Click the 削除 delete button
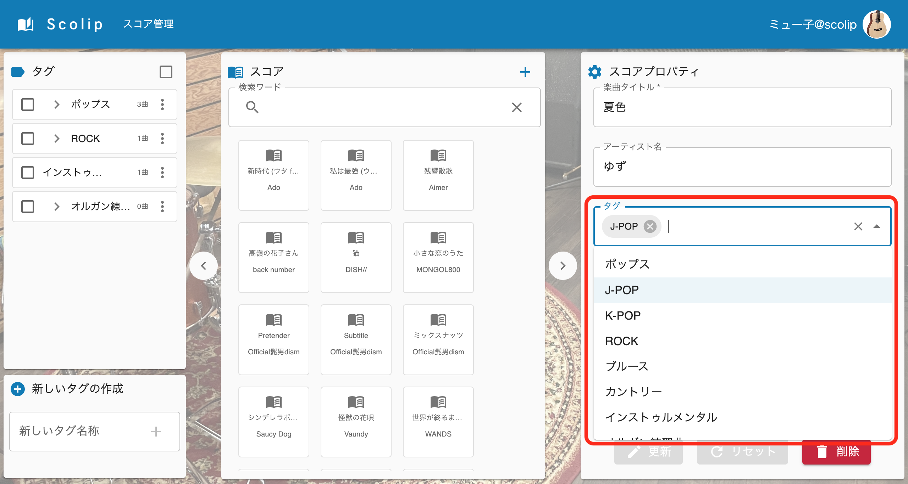This screenshot has width=908, height=484. (x=836, y=452)
